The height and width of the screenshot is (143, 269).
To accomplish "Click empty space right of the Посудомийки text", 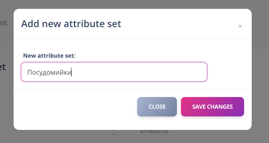I will point(138,72).
